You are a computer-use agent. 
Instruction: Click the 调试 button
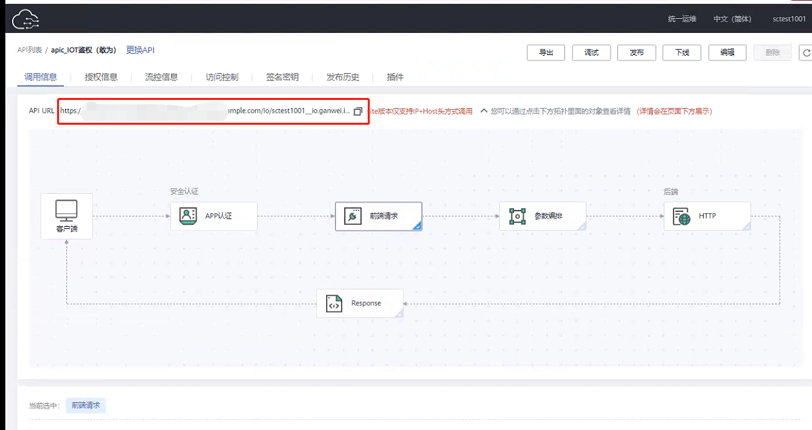[591, 53]
